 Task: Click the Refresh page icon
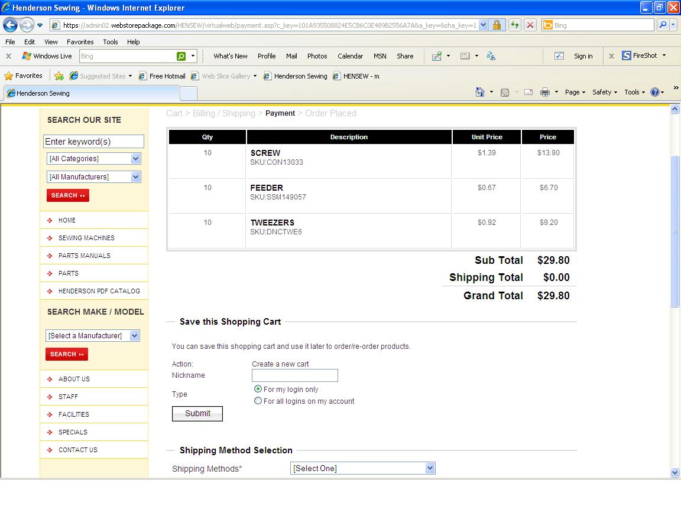click(x=515, y=25)
